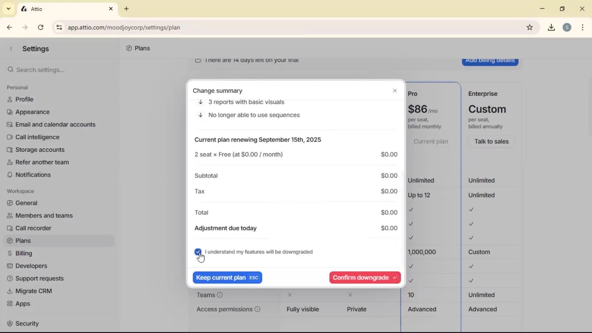Open Profile settings from the sidebar
The height and width of the screenshot is (333, 592).
point(24,99)
